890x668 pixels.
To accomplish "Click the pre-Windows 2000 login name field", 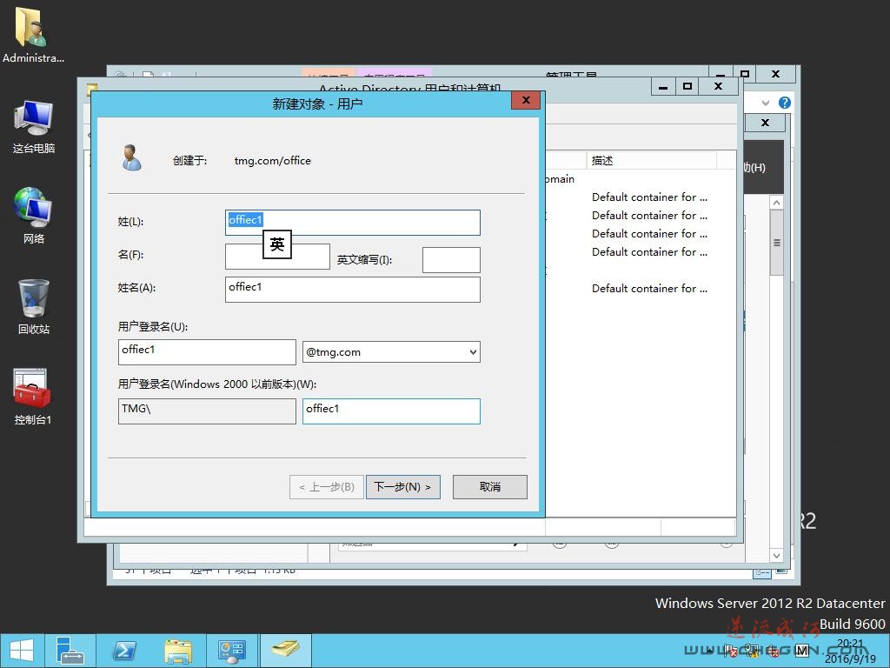I will pyautogui.click(x=391, y=411).
